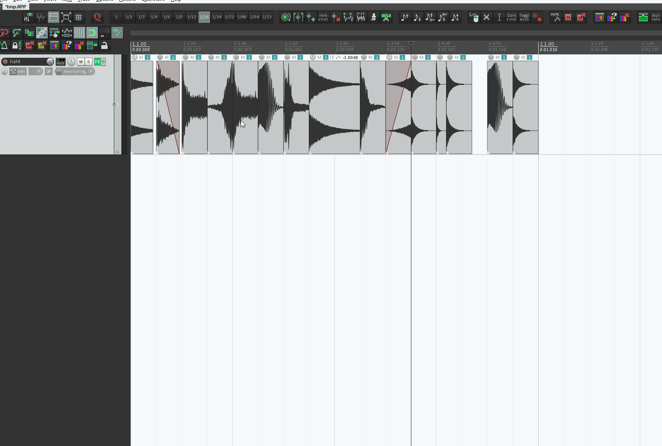Set grid to 1/16 division
Screen dimensions: 662x446
(x=204, y=17)
